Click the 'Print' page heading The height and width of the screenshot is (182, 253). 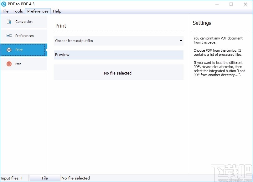pos(61,26)
